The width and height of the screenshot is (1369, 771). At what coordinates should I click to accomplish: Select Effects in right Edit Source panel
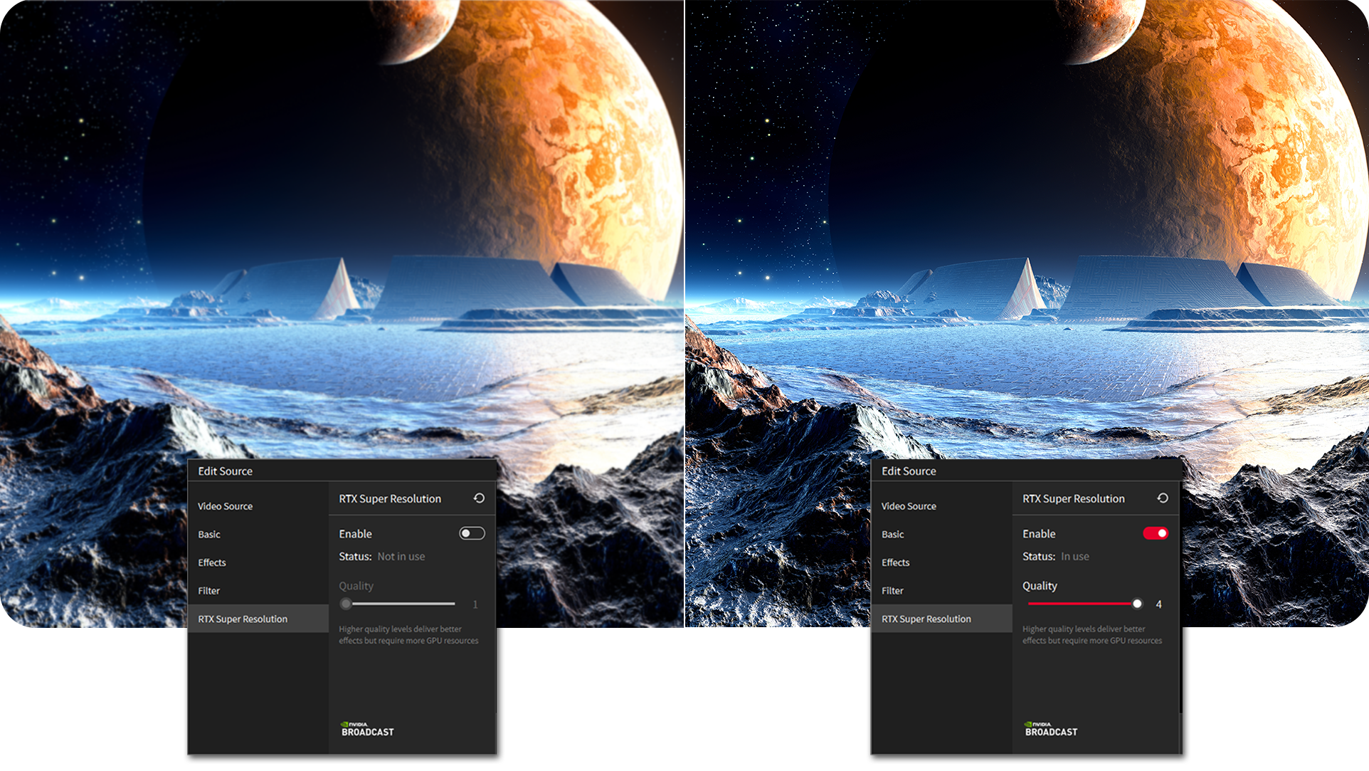pyautogui.click(x=896, y=562)
